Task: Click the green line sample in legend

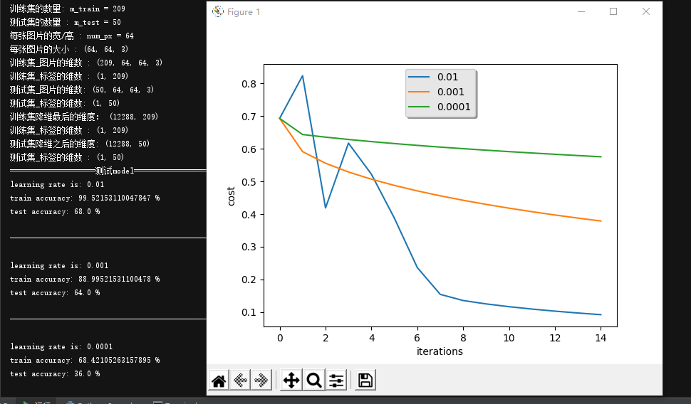Action: [419, 107]
